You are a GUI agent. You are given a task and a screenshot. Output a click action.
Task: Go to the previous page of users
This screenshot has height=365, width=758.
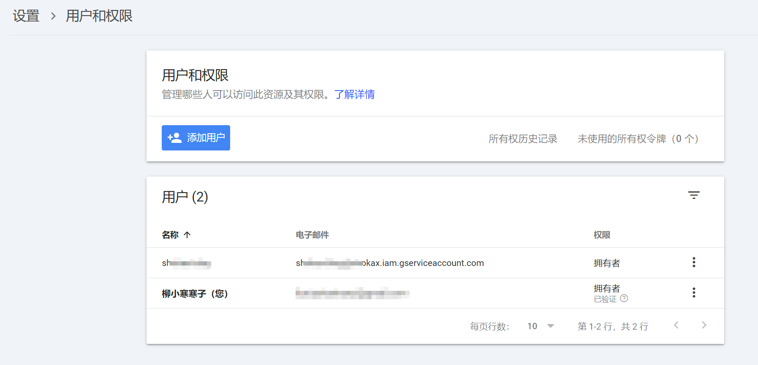676,325
